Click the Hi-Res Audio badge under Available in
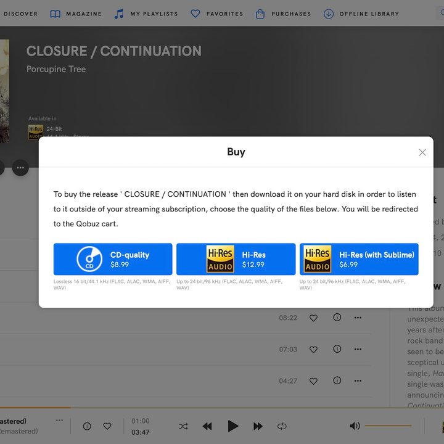Screen dimensions: 444x444 (36, 132)
